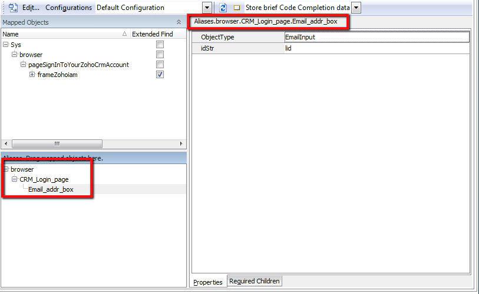Image resolution: width=479 pixels, height=294 pixels.
Task: Select the CRM_Login_page alias
Action: (44, 179)
